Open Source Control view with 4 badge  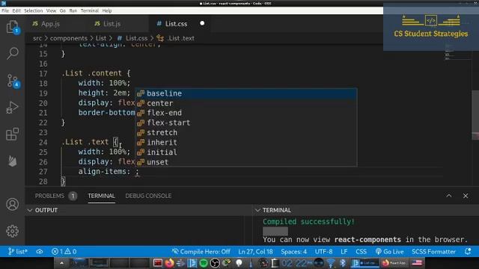13,81
